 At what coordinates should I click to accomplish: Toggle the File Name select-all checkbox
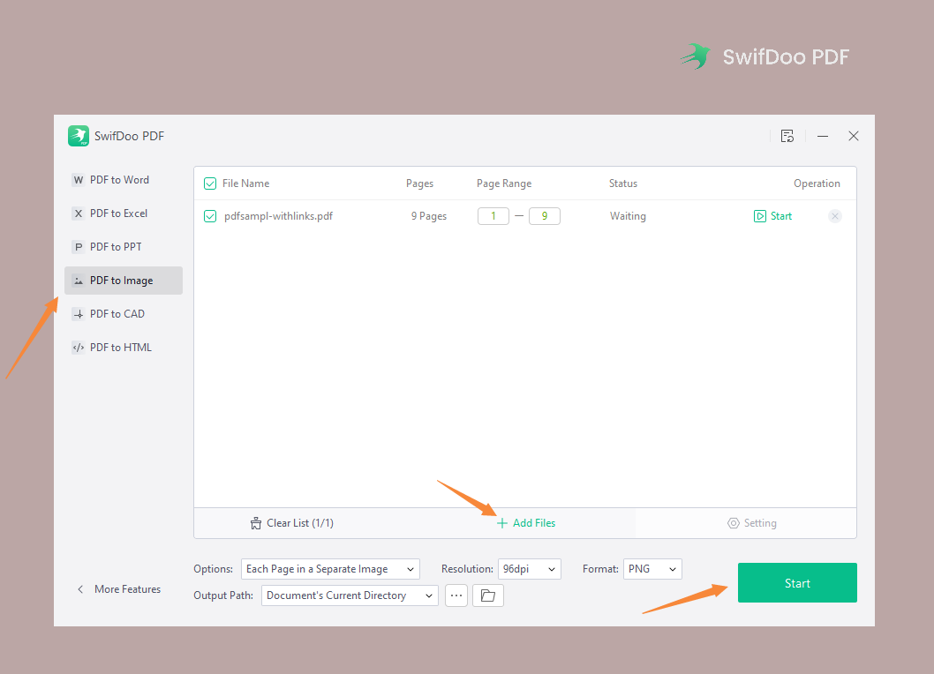[210, 183]
